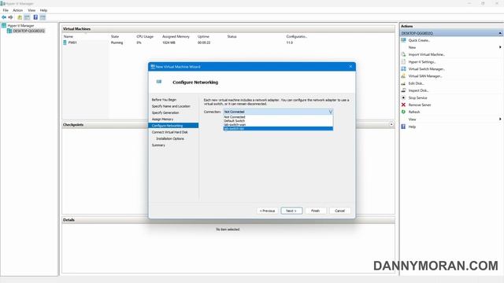Click the Up one level folder icon
Viewport: 504px width, 283px height.
click(x=20, y=17)
